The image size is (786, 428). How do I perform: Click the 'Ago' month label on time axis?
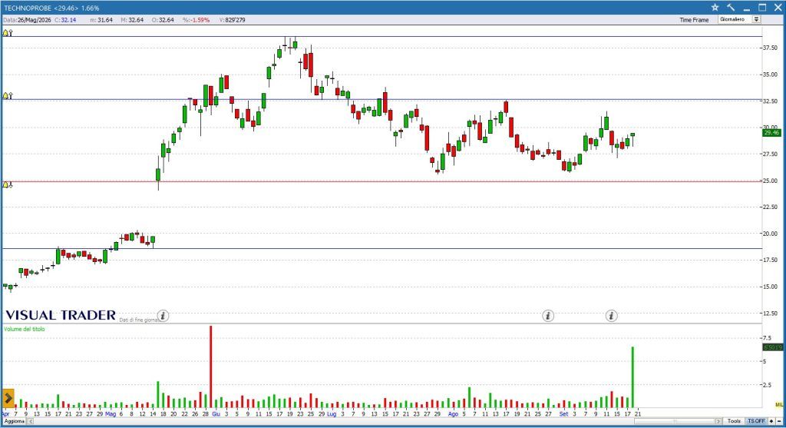[x=453, y=414]
